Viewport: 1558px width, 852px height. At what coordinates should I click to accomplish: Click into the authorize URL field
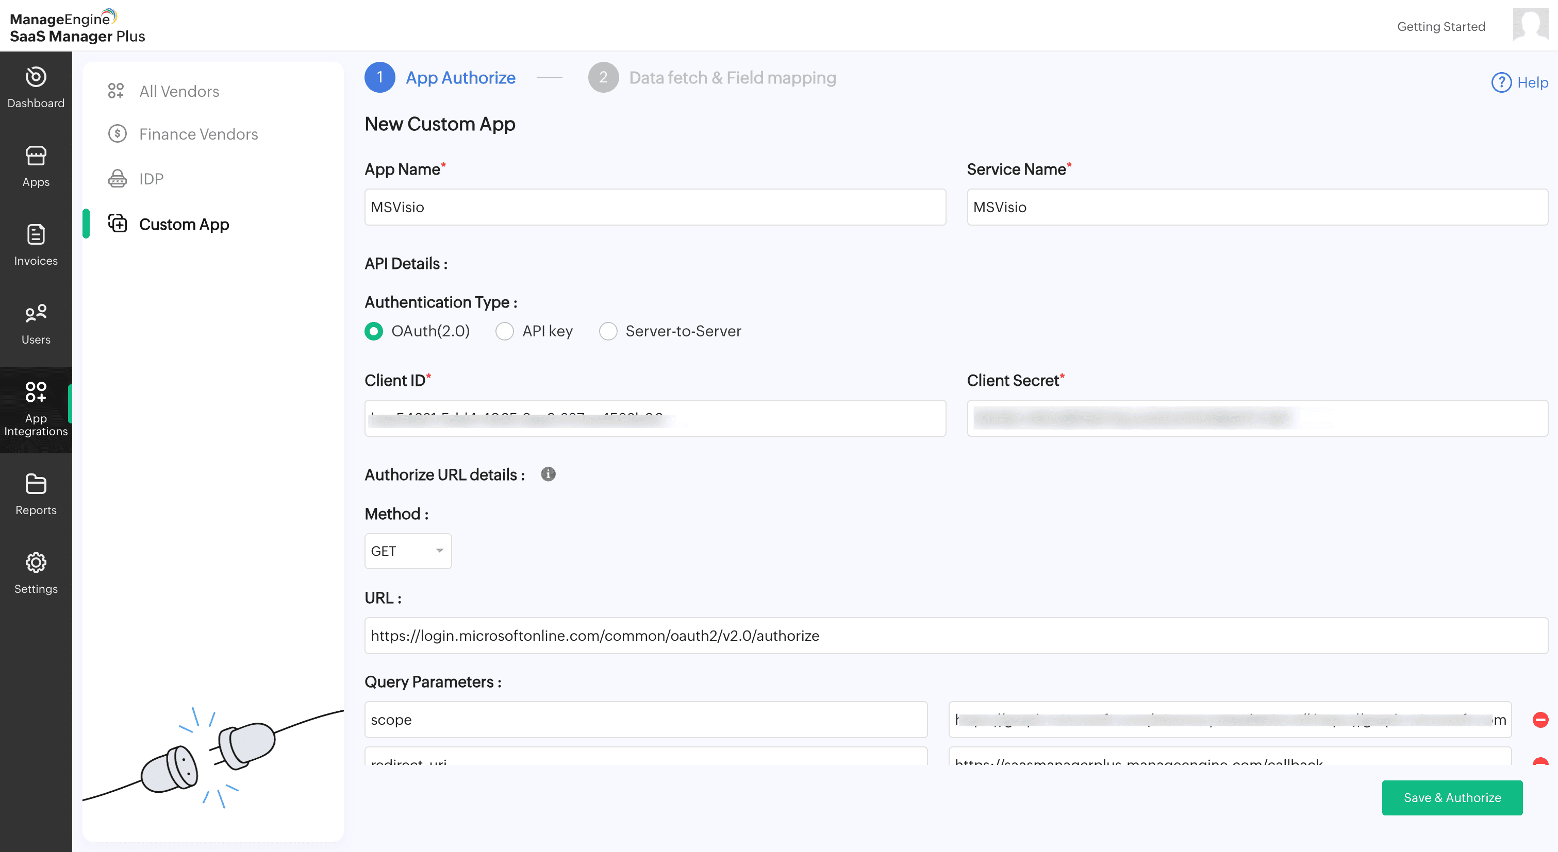click(x=956, y=636)
